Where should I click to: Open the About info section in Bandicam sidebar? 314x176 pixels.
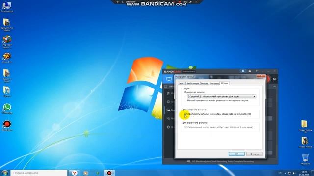click(168, 127)
